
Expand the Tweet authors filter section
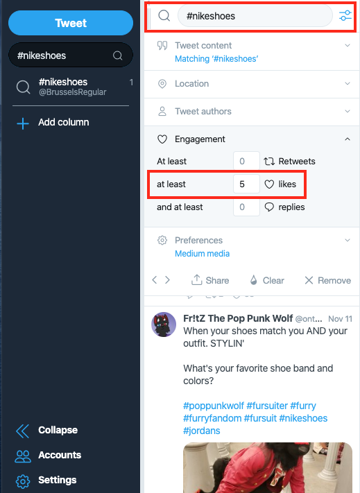(x=252, y=112)
